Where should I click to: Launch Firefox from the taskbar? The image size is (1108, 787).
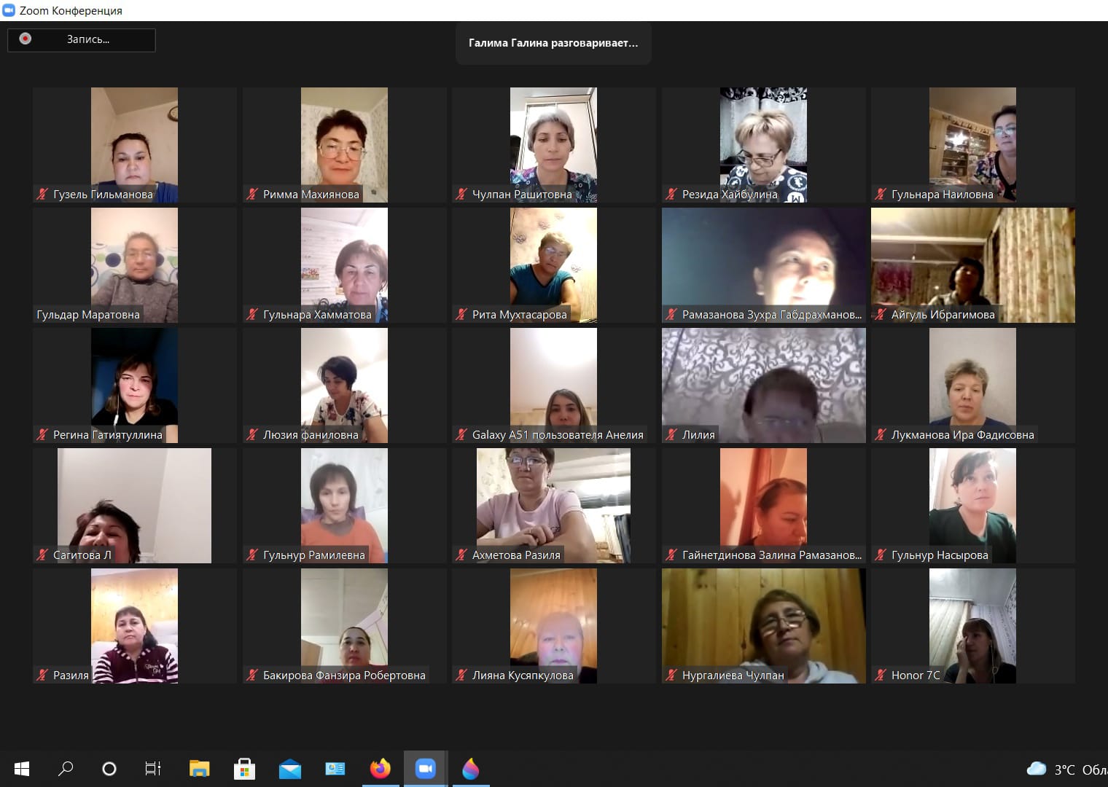click(380, 769)
